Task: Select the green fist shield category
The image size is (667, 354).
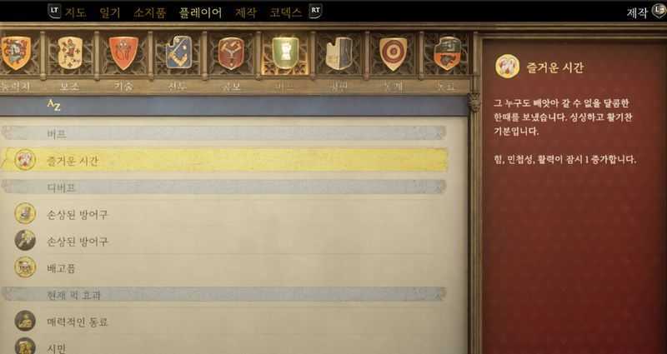Action: tap(285, 53)
